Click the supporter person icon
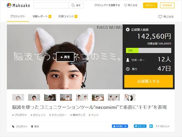Viewport: 182px width, 137px height. (128, 60)
